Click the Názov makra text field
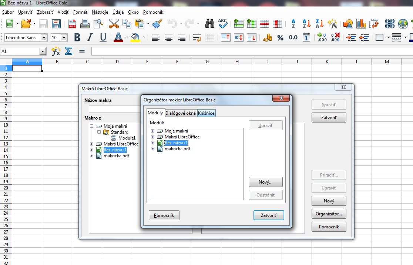Screen dimensions: 413x265 115,109
